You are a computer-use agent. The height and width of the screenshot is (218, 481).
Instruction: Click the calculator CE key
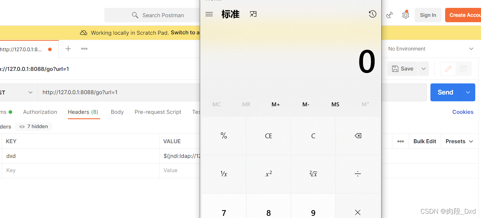point(269,136)
